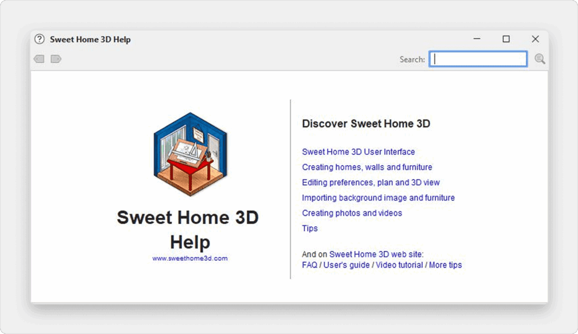Click the back navigation arrow
Image resolution: width=578 pixels, height=334 pixels.
[39, 59]
